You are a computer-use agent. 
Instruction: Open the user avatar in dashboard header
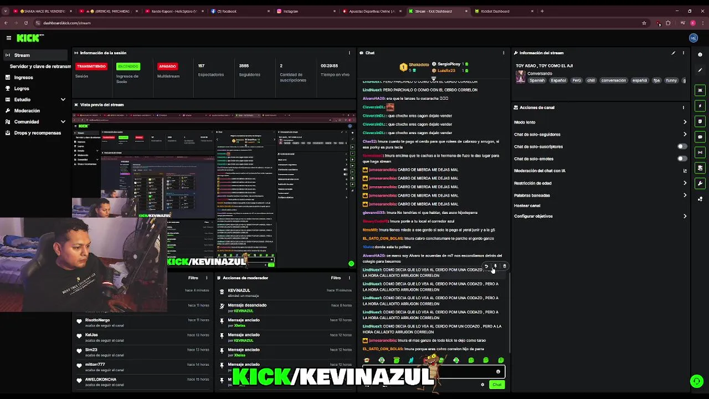click(693, 38)
